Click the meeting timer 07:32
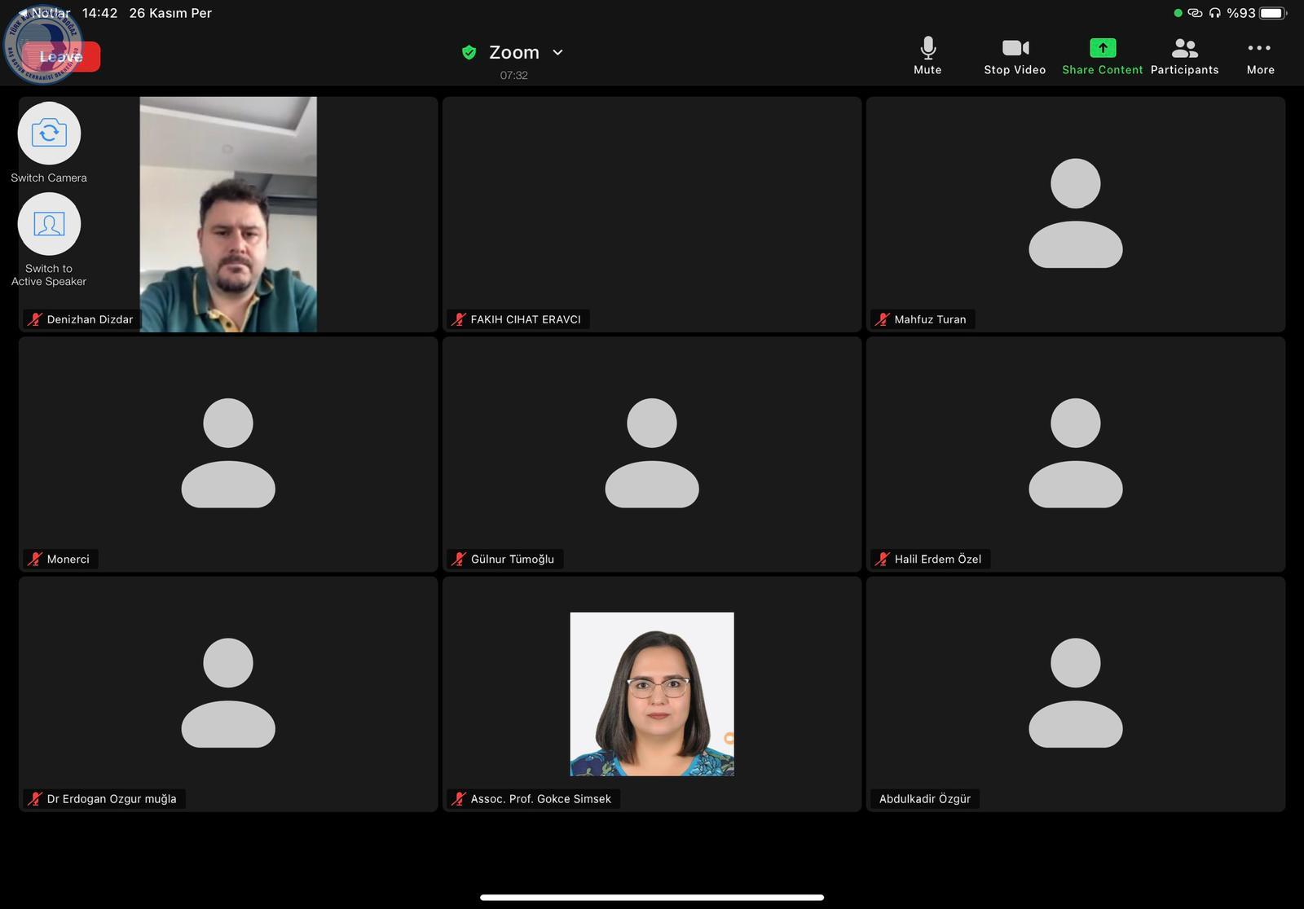This screenshot has width=1304, height=909. pyautogui.click(x=513, y=75)
